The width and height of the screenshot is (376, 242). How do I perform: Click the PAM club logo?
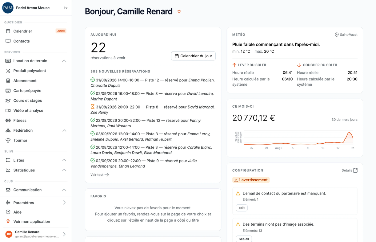[x=8, y=8]
